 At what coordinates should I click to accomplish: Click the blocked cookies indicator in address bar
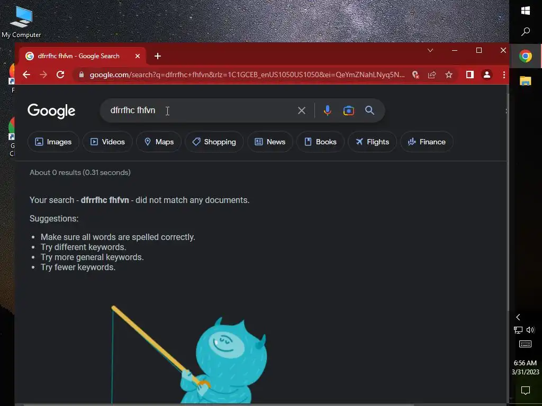tap(415, 75)
